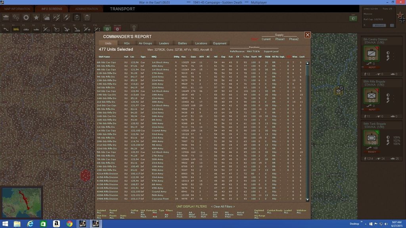The height and width of the screenshot is (228, 406).
Task: Click the upward arrow toolbar icon
Action: tap(134, 28)
